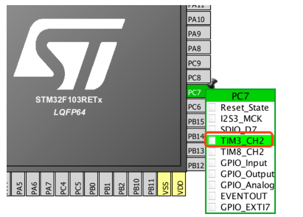Click the pushpin icon next to PC7

click(213, 83)
